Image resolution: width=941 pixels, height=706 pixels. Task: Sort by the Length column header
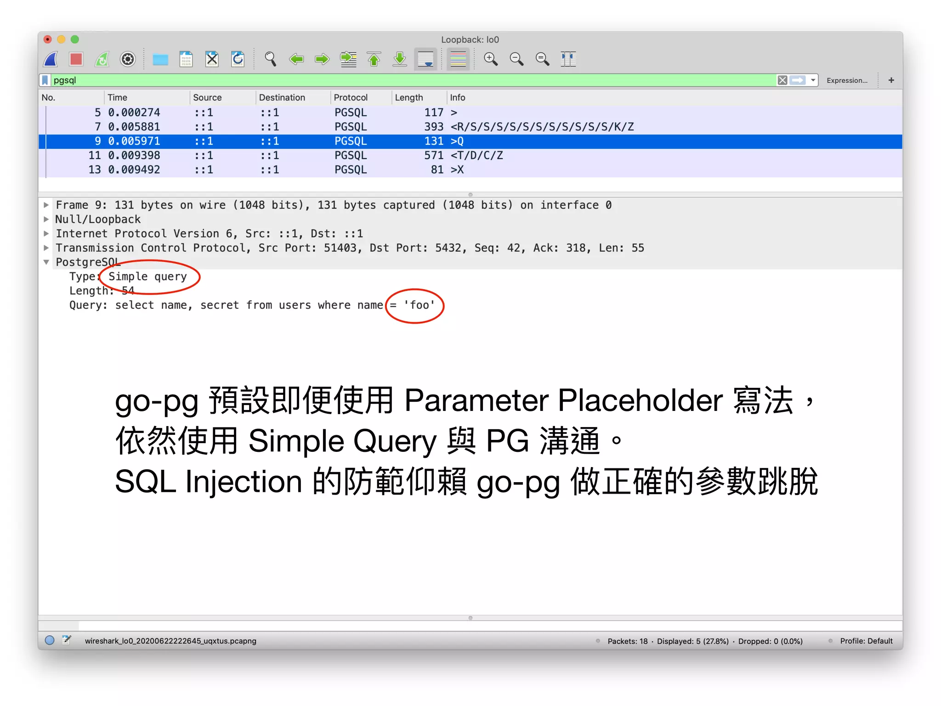419,97
